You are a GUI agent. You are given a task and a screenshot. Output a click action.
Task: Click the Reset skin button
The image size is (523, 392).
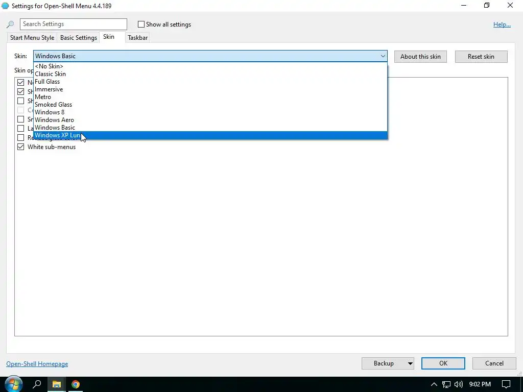(481, 56)
